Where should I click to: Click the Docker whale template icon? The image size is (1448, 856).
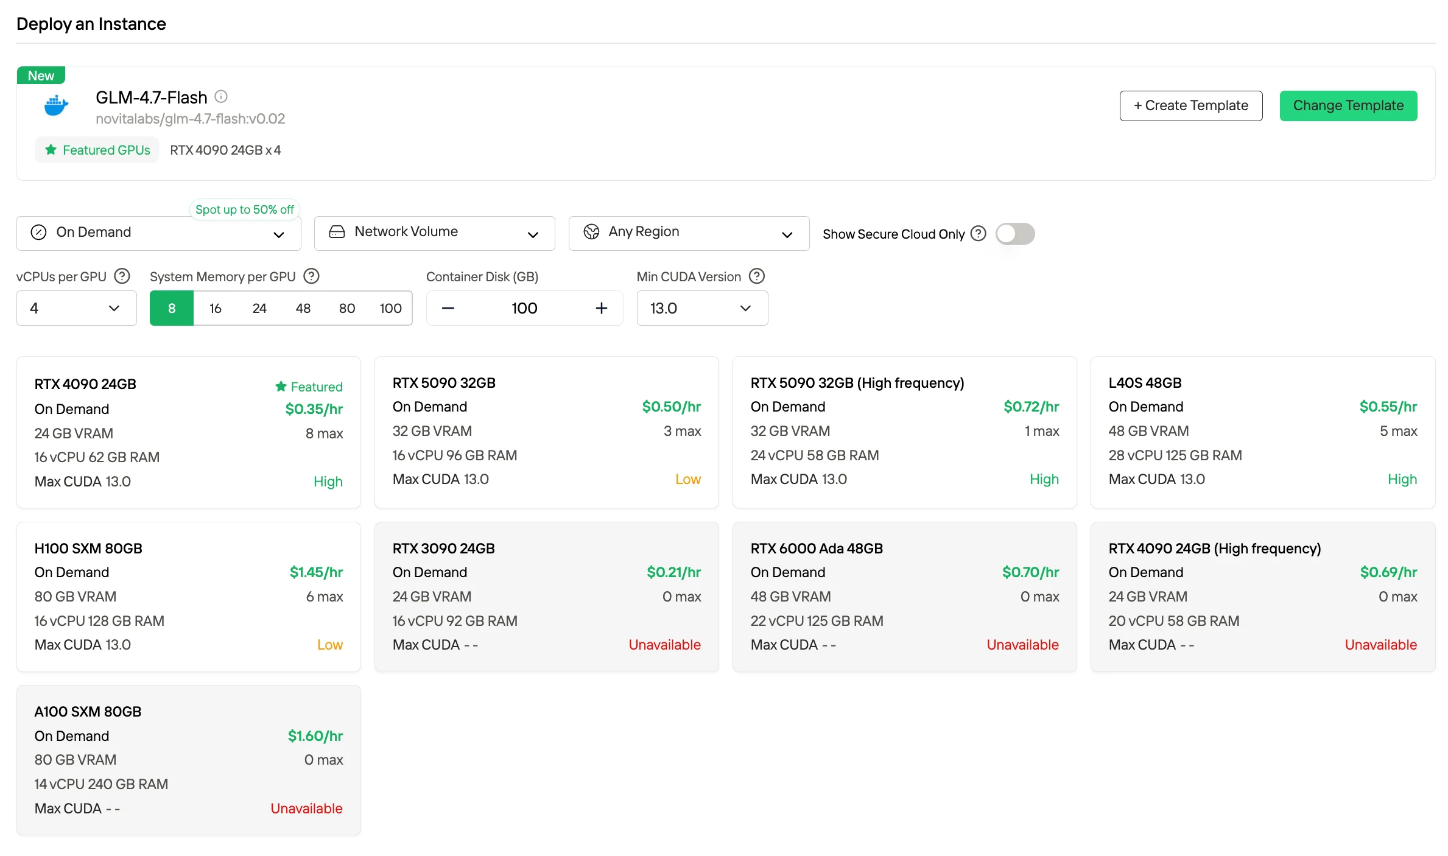(56, 105)
